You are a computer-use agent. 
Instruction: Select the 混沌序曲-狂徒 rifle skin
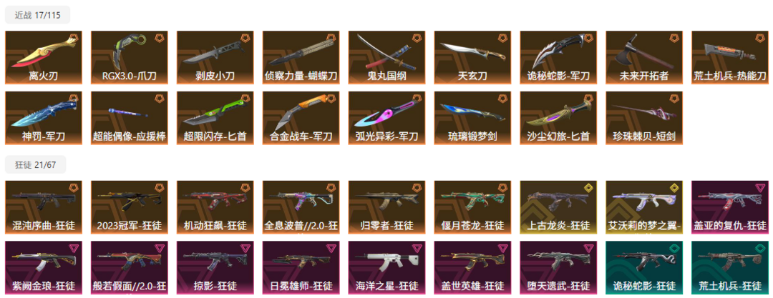[44, 207]
